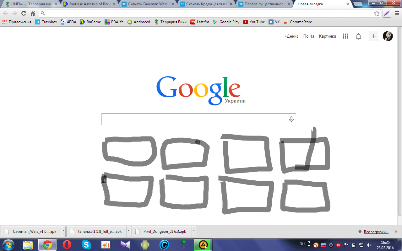Click the purple feather extension icon

tap(387, 13)
